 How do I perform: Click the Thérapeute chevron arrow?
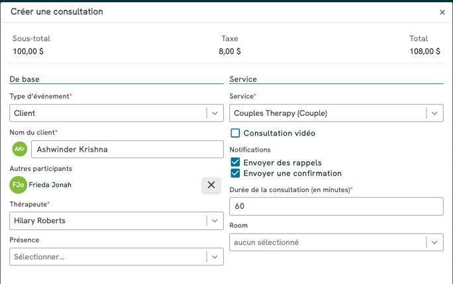215,220
